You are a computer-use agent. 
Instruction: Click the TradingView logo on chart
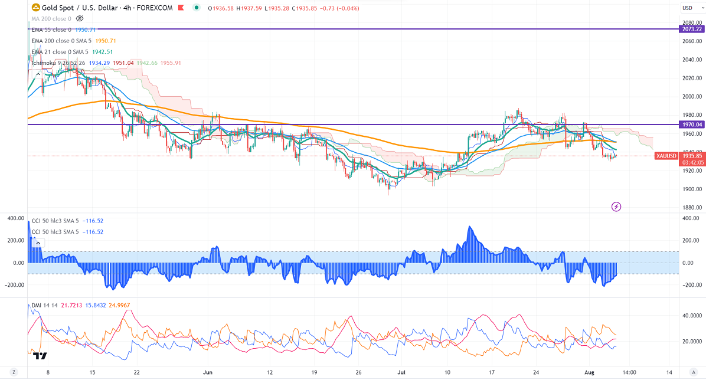(x=40, y=356)
